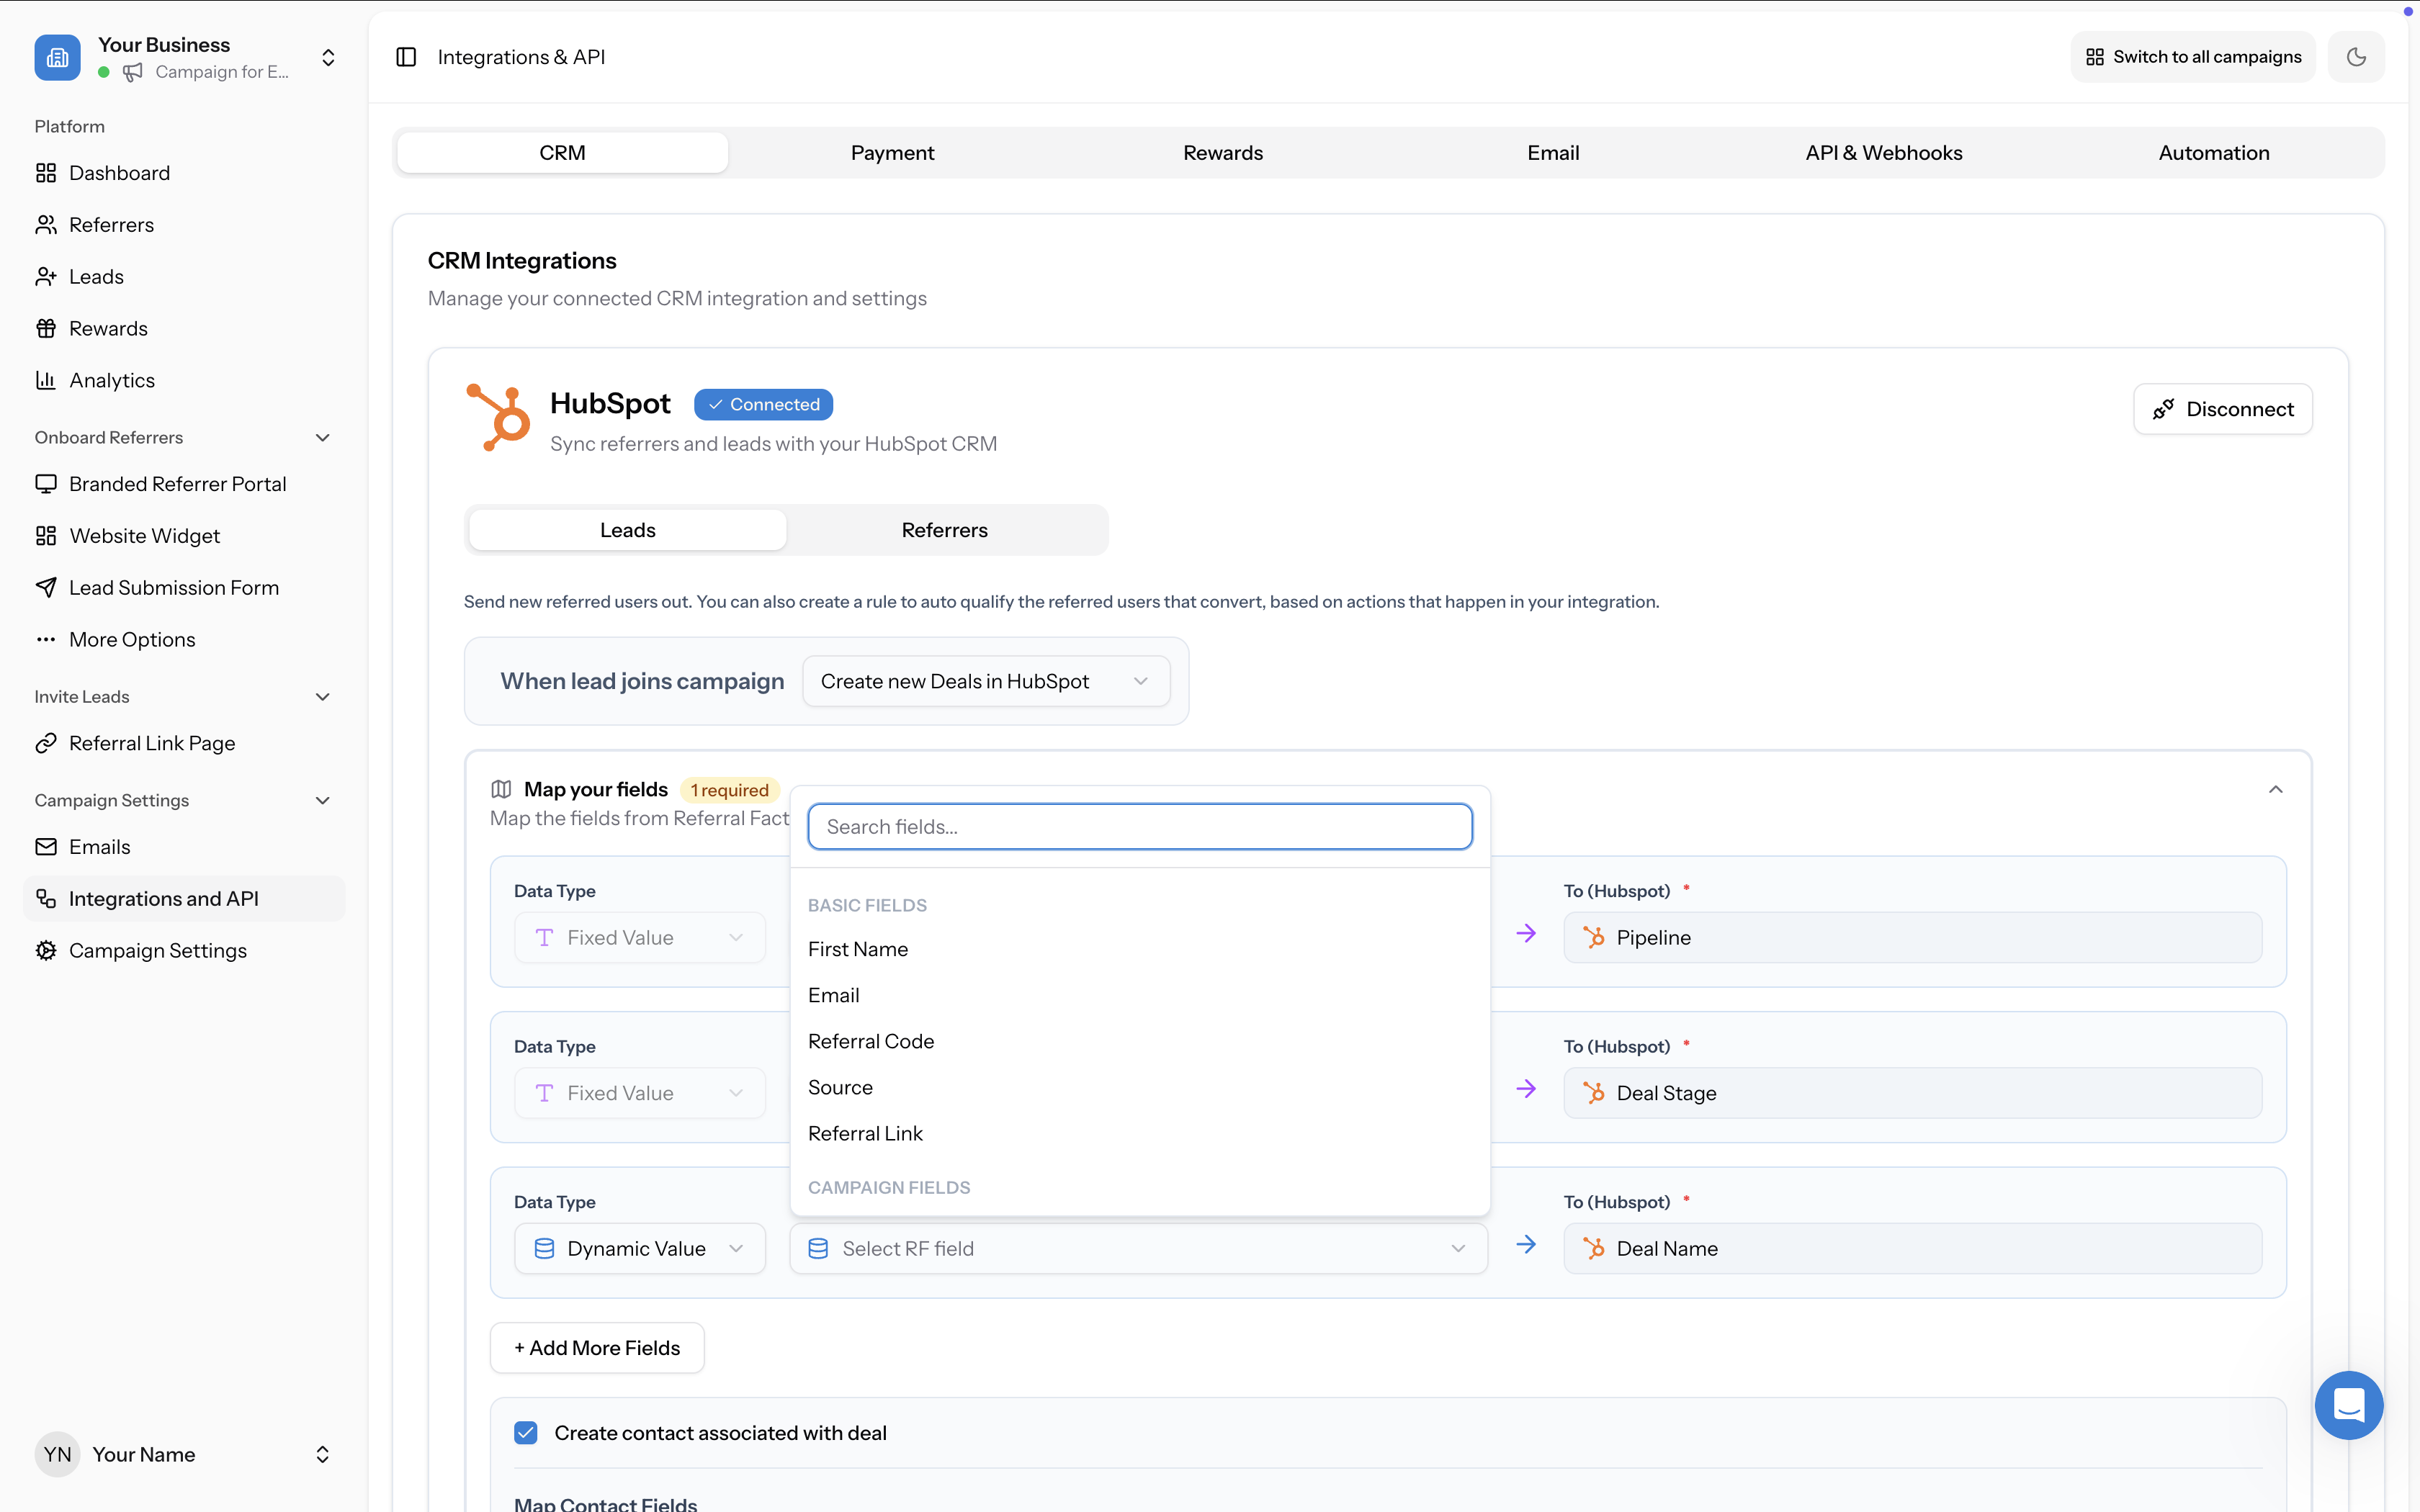
Task: Open the API & Webhooks tab
Action: [x=1883, y=152]
